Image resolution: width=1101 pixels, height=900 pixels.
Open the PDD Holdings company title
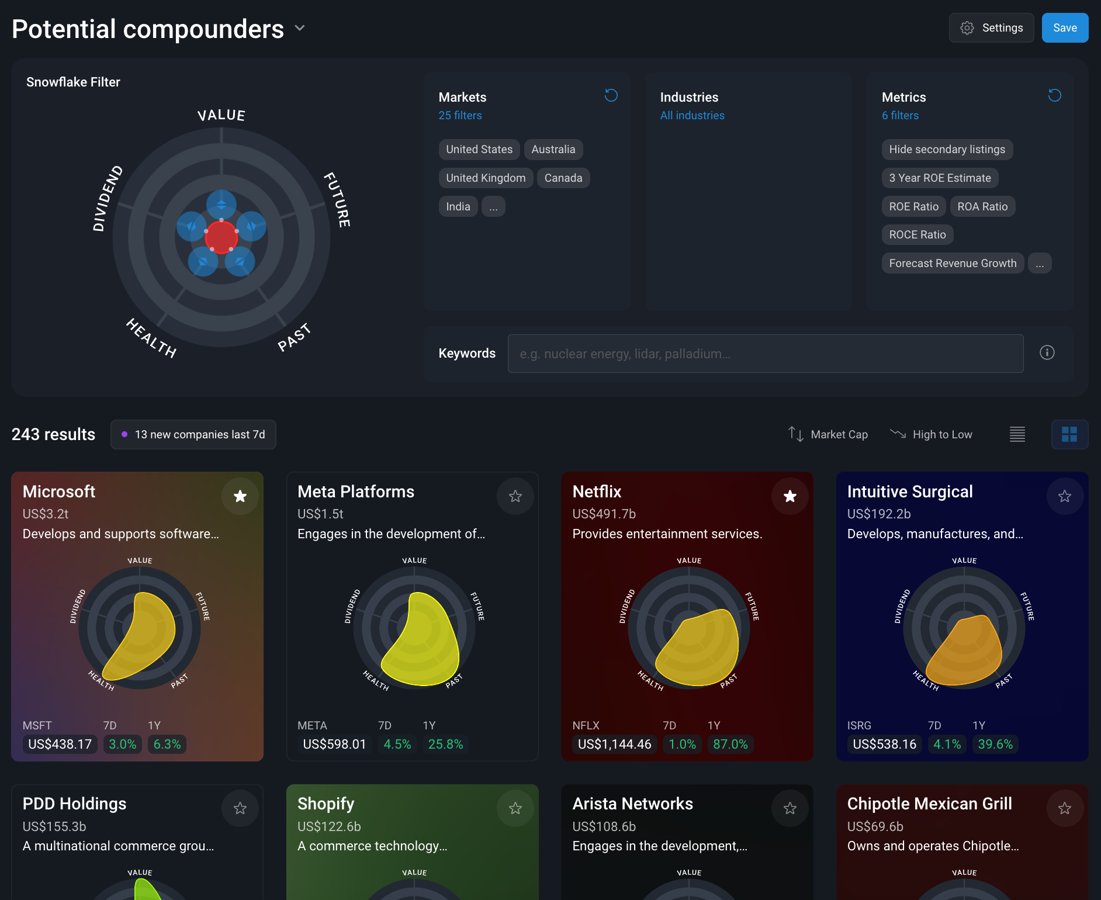click(x=74, y=804)
